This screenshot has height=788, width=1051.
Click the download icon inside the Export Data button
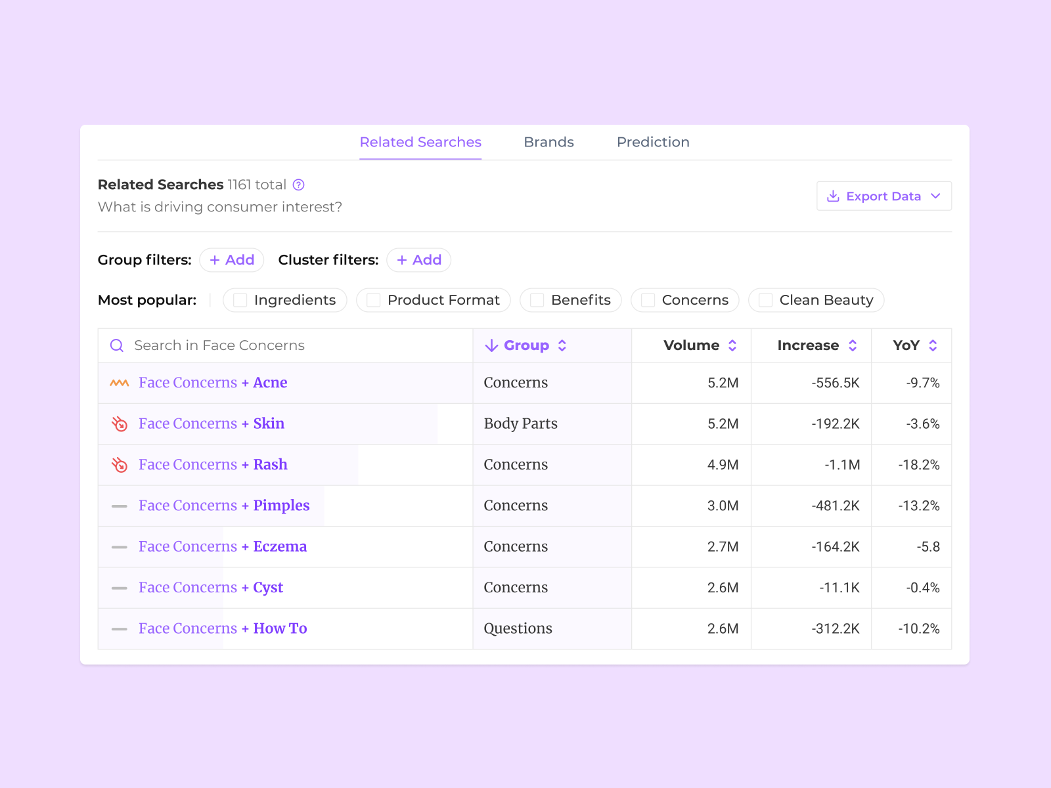tap(833, 196)
